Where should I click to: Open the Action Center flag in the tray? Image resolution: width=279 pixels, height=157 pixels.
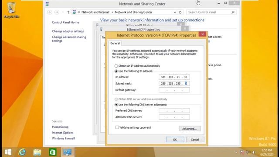[242, 152]
